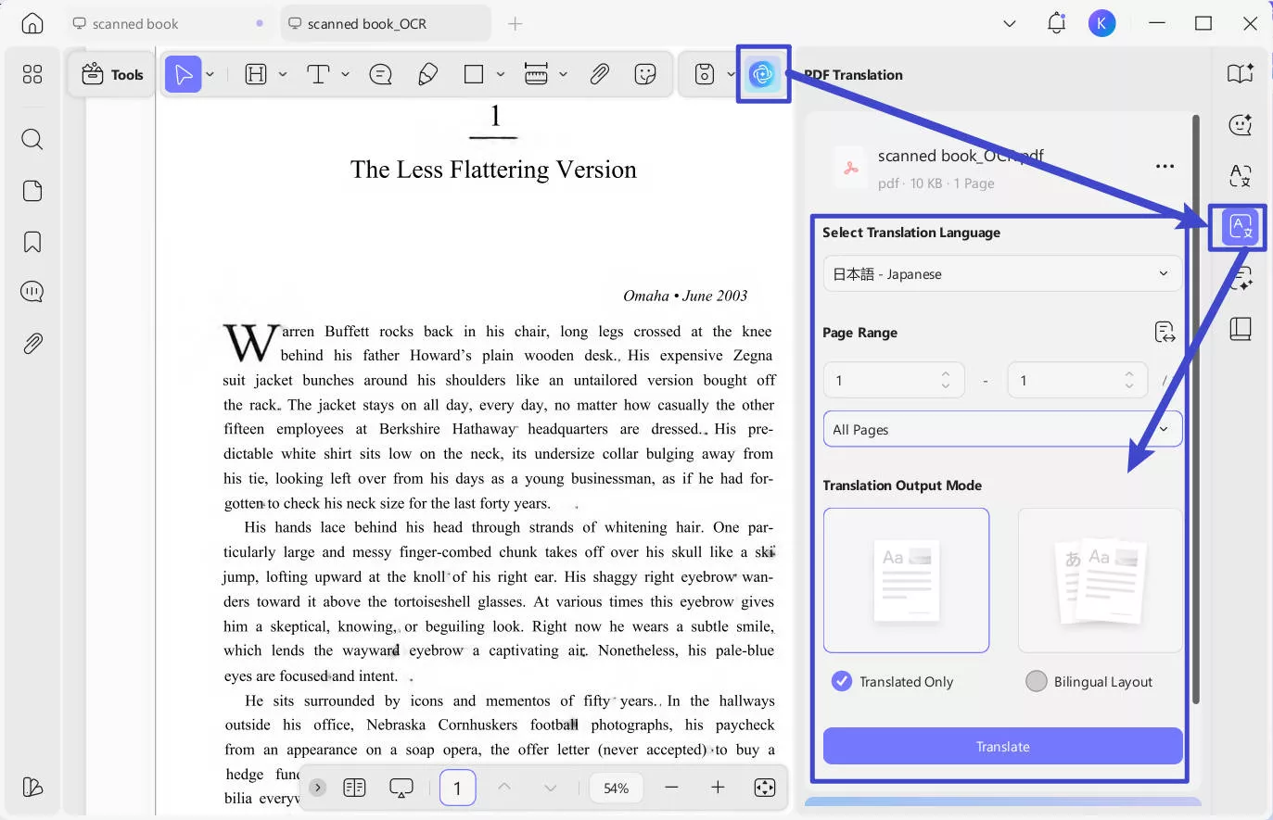Screen dimensions: 1273x820
Task: Select the pencil drawing tool
Action: [x=427, y=74]
